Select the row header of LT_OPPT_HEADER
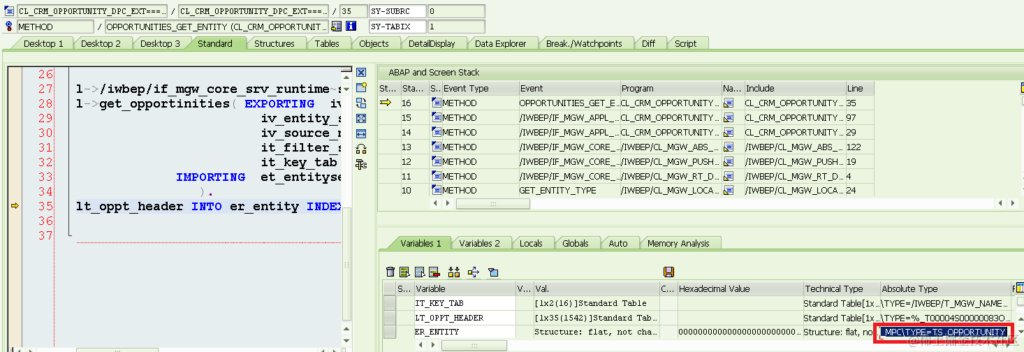This screenshot has width=1024, height=352. (x=389, y=318)
